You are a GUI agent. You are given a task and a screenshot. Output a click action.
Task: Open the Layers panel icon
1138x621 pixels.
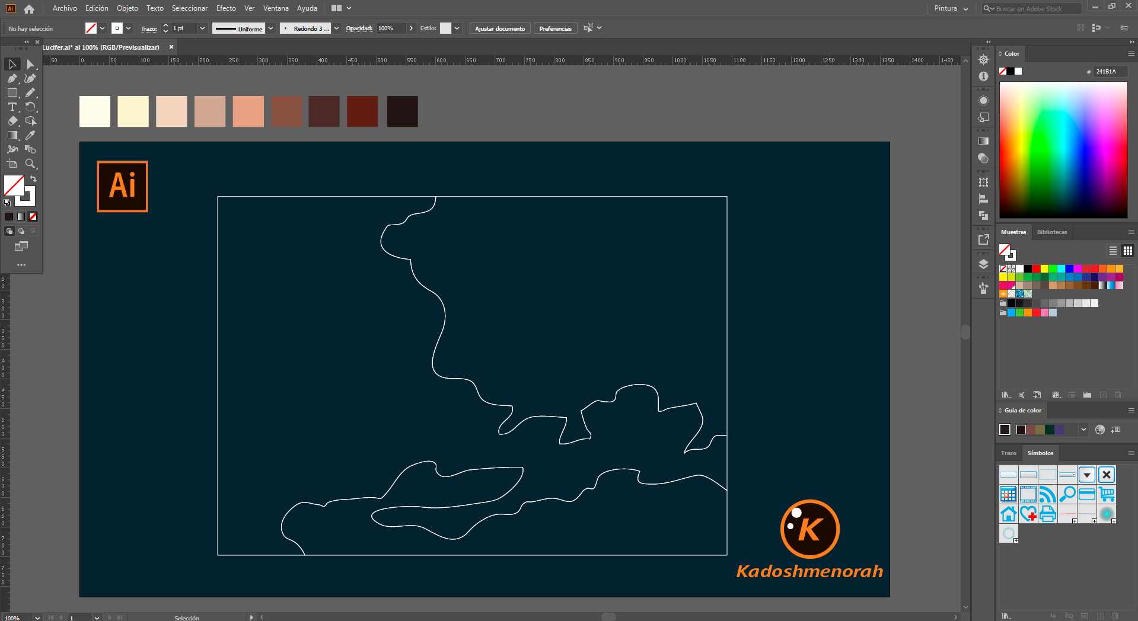pyautogui.click(x=983, y=264)
